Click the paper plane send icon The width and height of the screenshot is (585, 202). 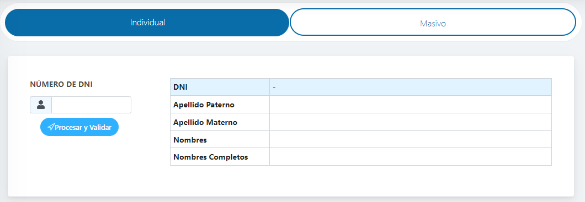tap(51, 127)
